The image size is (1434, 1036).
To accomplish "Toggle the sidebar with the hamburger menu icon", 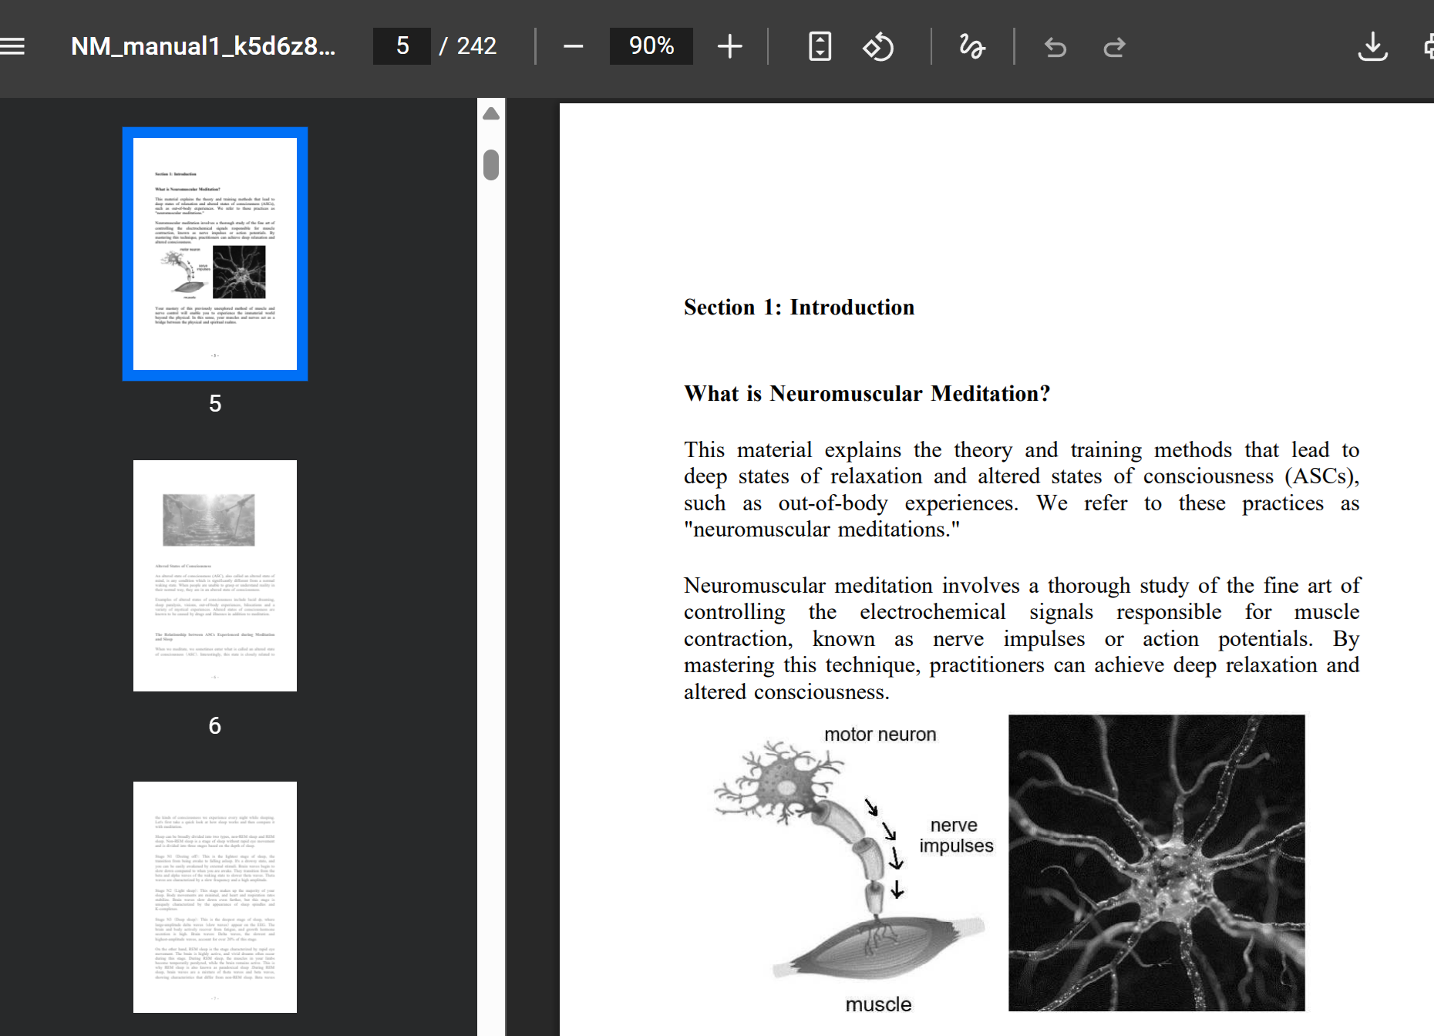I will point(12,46).
